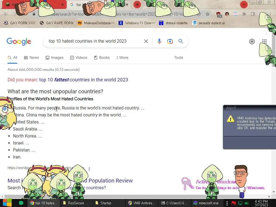Show hidden tray icons via the dots

[x=227, y=203]
